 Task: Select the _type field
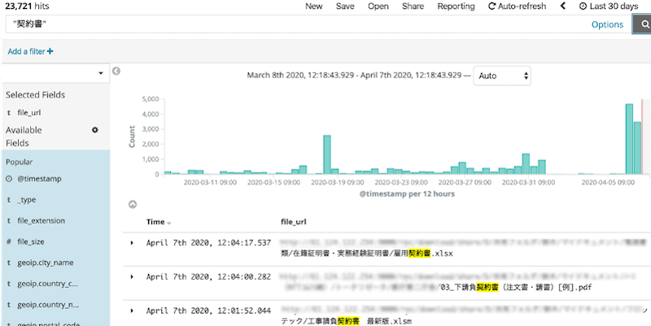[x=27, y=200]
